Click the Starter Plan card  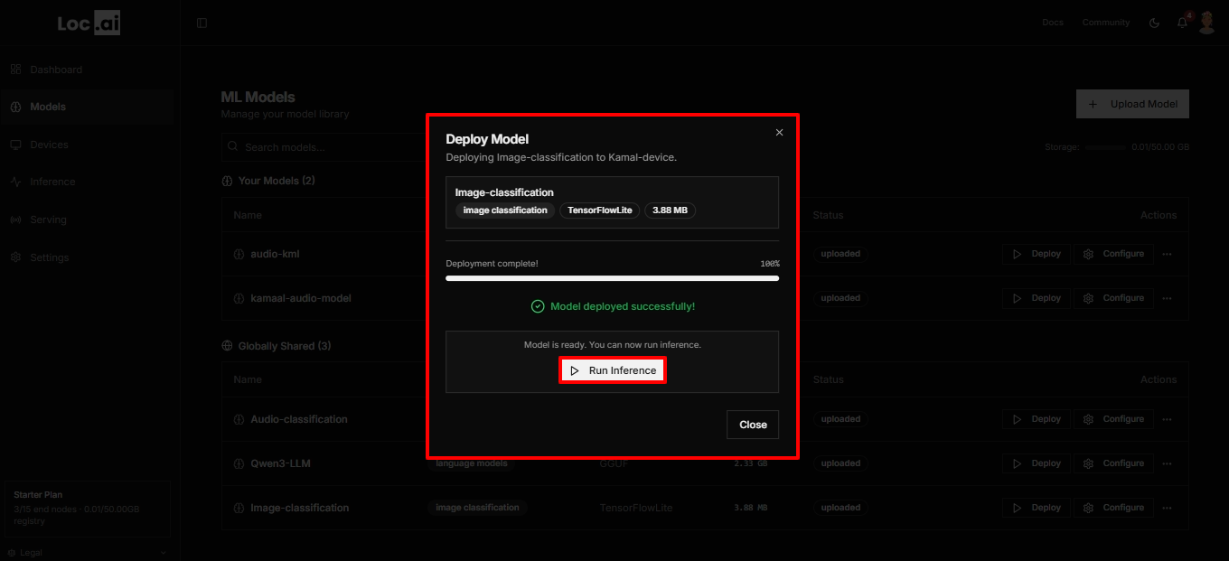pyautogui.click(x=87, y=509)
